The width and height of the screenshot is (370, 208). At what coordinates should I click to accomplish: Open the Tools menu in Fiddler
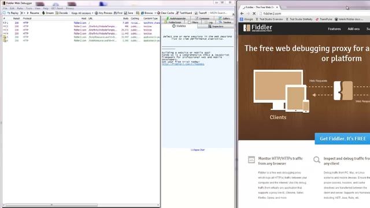tap(29, 8)
